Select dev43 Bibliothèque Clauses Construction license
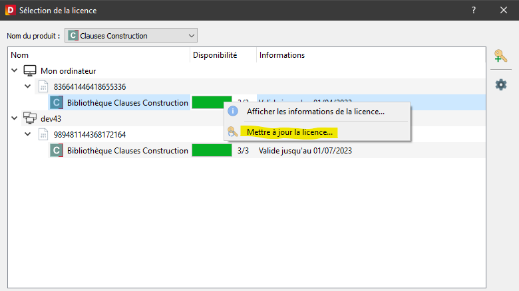Image resolution: width=519 pixels, height=291 pixels. (127, 151)
